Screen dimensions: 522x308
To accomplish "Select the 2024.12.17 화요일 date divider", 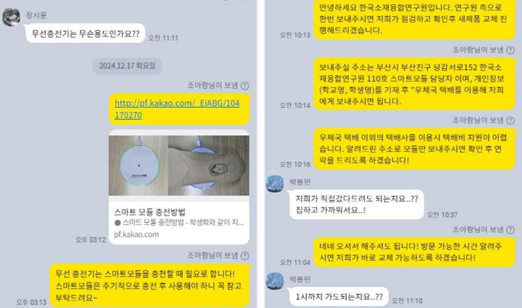I will click(x=127, y=66).
